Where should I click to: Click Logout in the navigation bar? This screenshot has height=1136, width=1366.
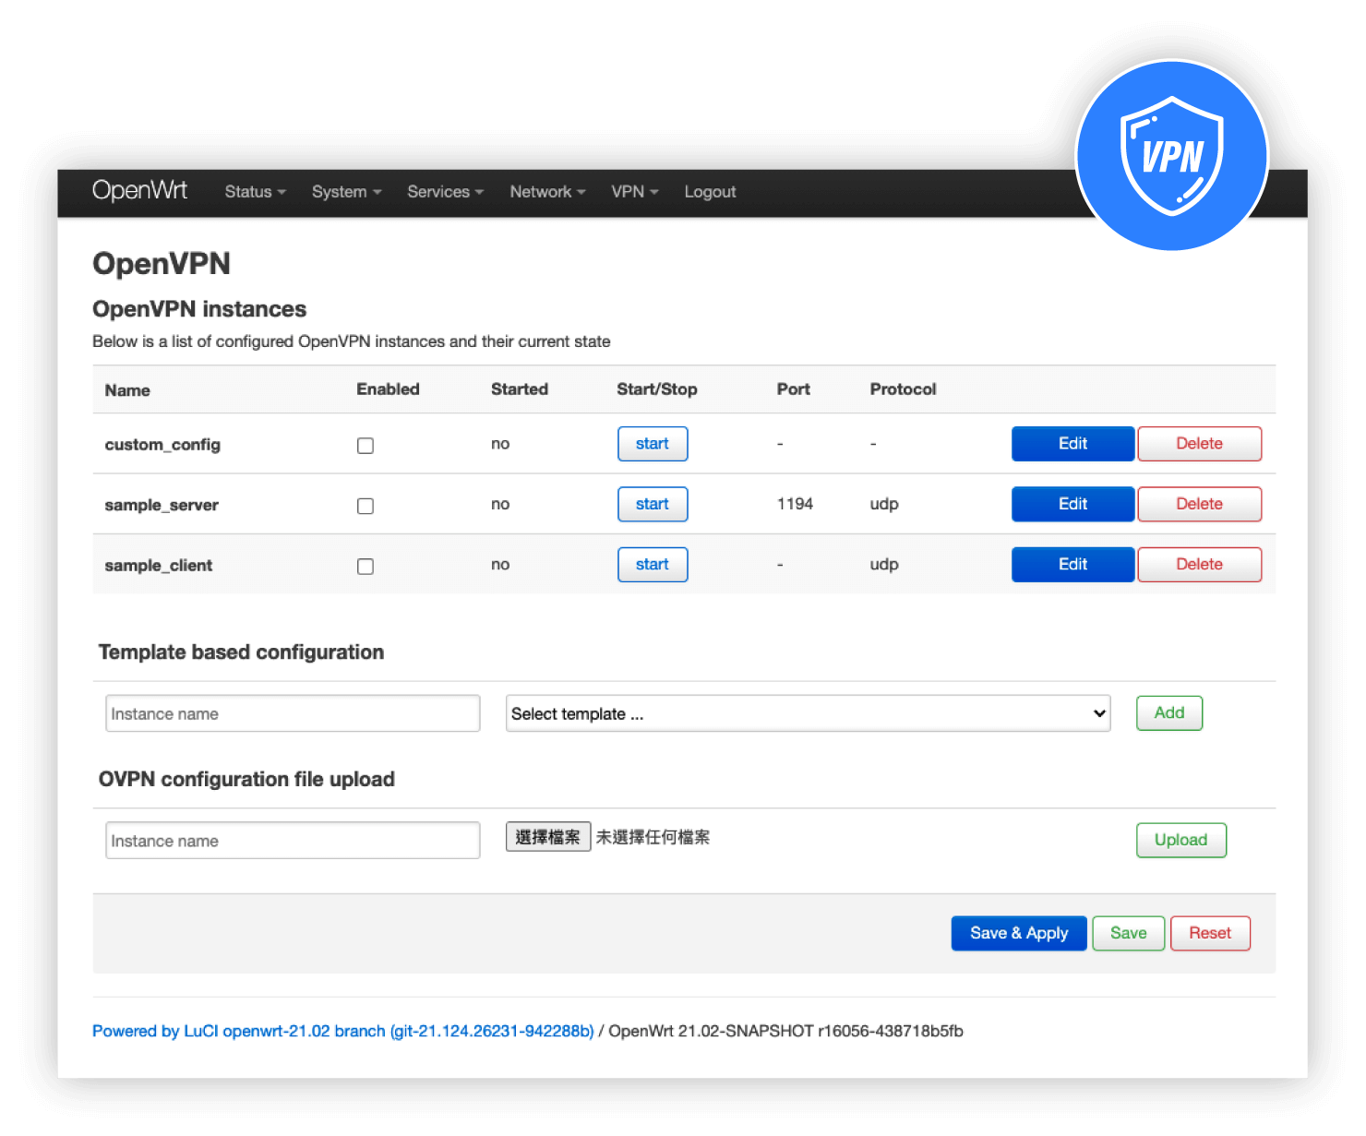pos(710,192)
